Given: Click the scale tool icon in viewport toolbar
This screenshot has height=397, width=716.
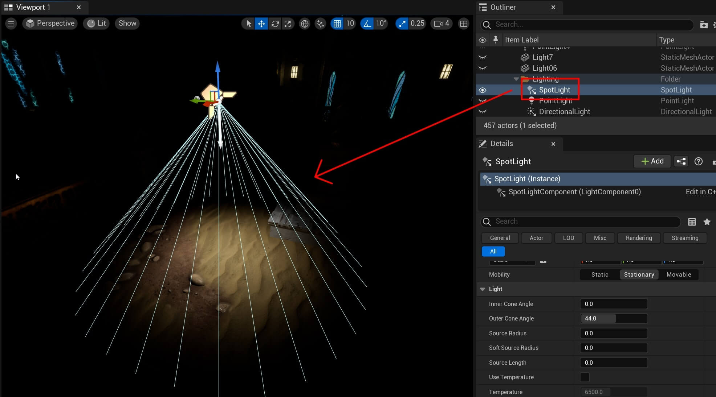Looking at the screenshot, I should (288, 23).
